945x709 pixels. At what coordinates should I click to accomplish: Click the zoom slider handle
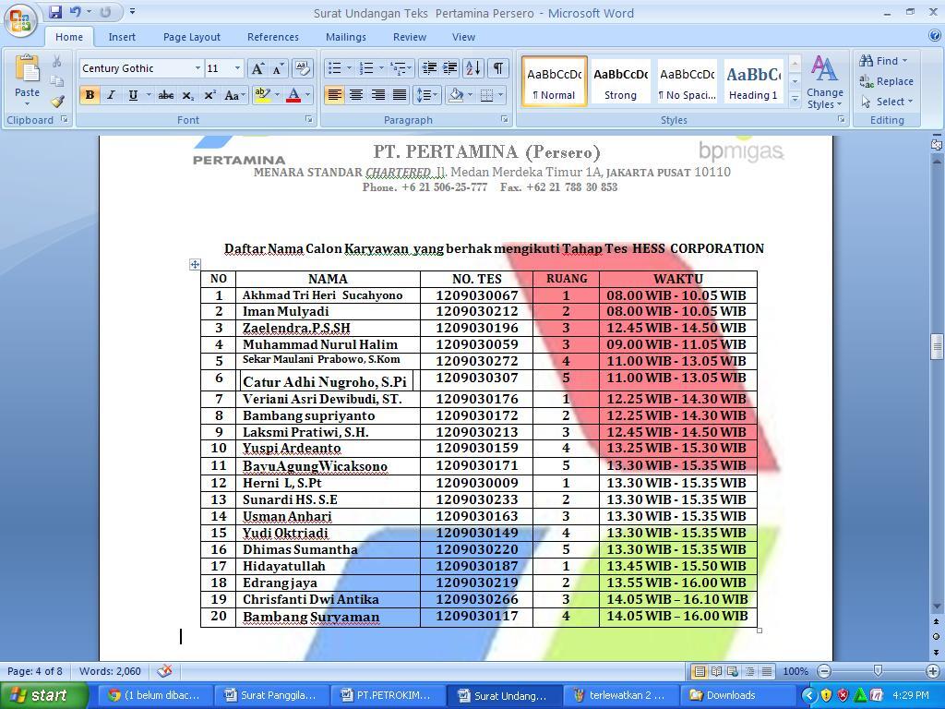pyautogui.click(x=878, y=671)
